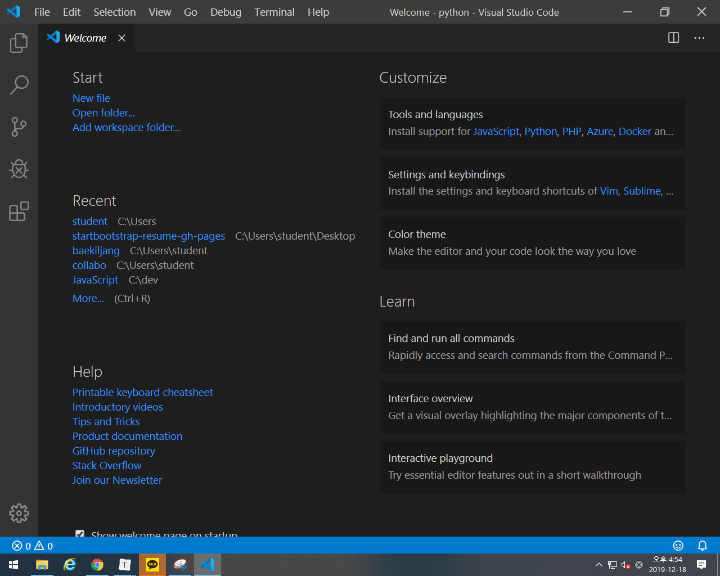Open Printable keyboard cheatsheet link
Screen dimensions: 720x576
[x=143, y=392]
